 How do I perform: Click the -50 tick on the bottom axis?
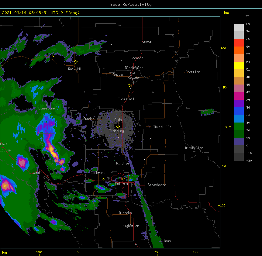[x=78, y=252]
